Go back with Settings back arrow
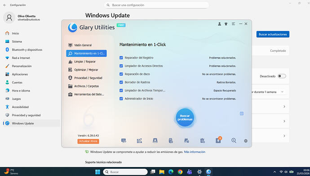The image size is (310, 176). 5,5
